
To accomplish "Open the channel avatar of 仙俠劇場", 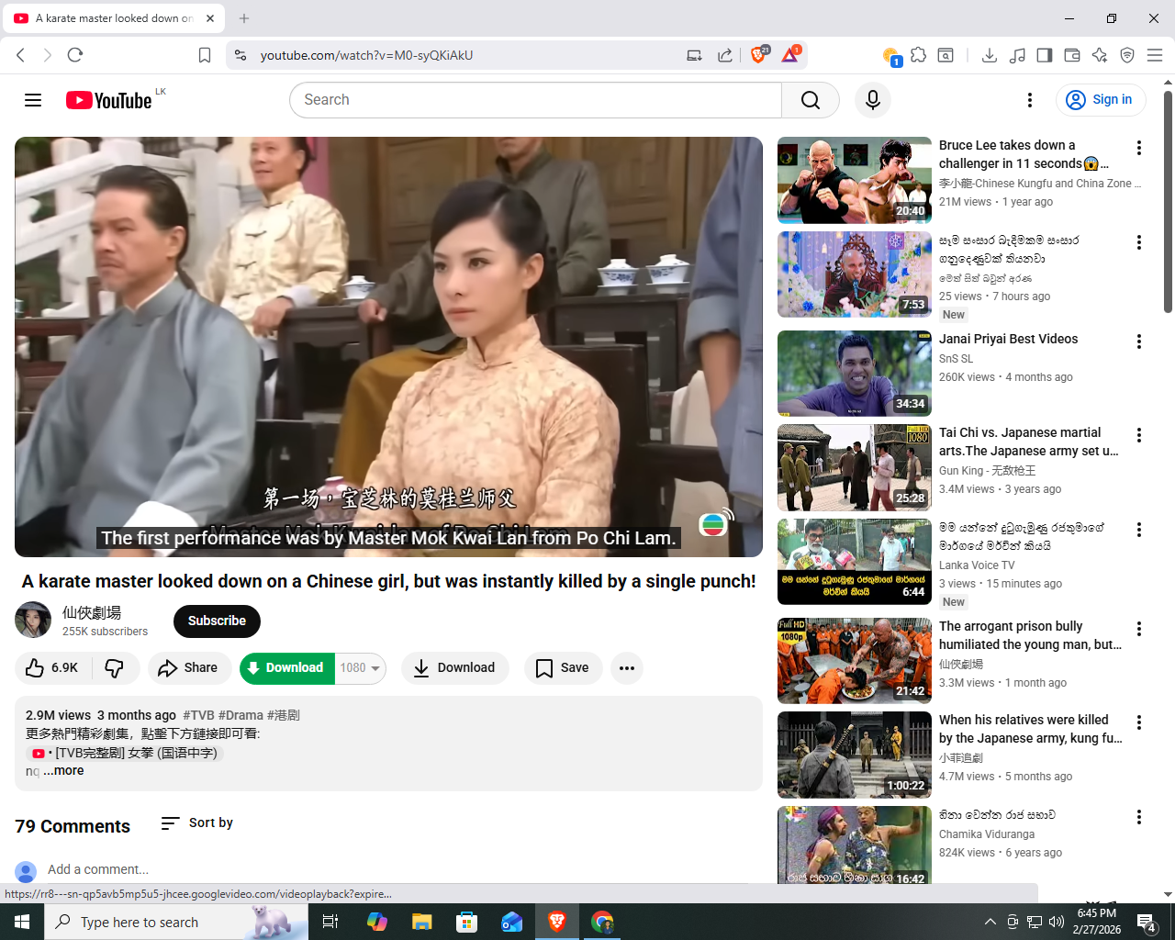I will coord(33,621).
